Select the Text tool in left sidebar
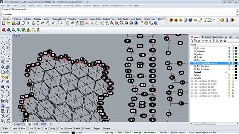The height and width of the screenshot is (134, 239). pyautogui.click(x=3, y=96)
